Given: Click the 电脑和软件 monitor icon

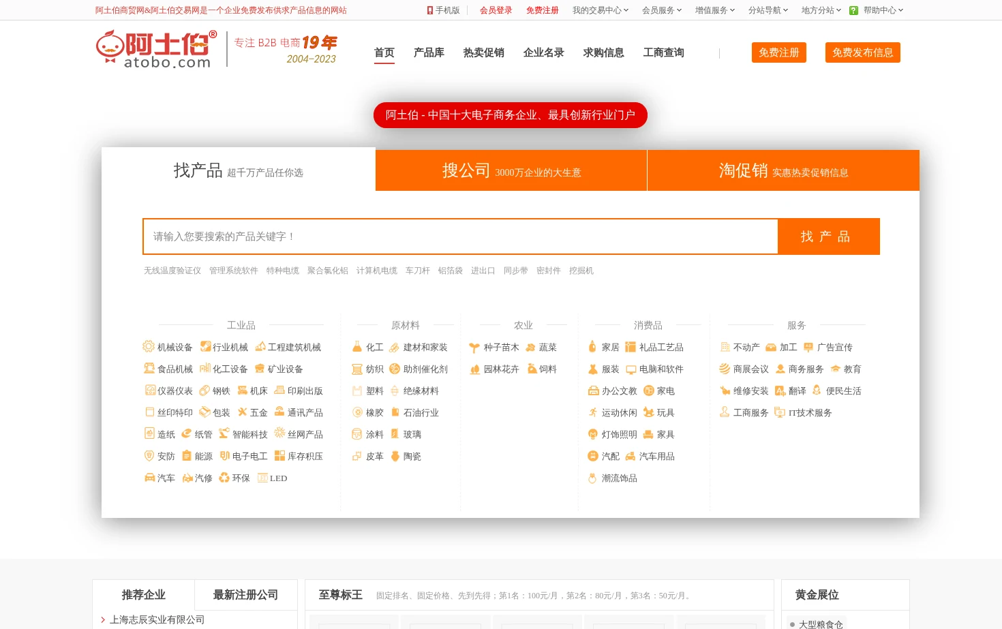Looking at the screenshot, I should tap(631, 369).
